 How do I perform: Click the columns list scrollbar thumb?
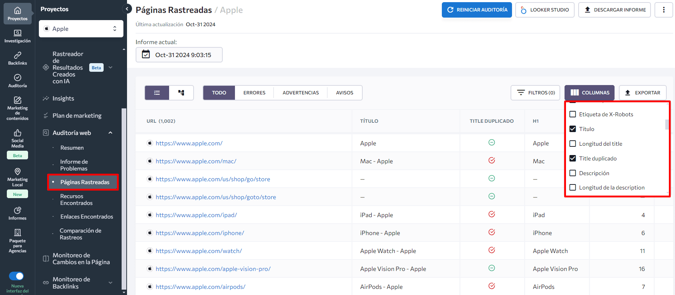[x=667, y=124]
